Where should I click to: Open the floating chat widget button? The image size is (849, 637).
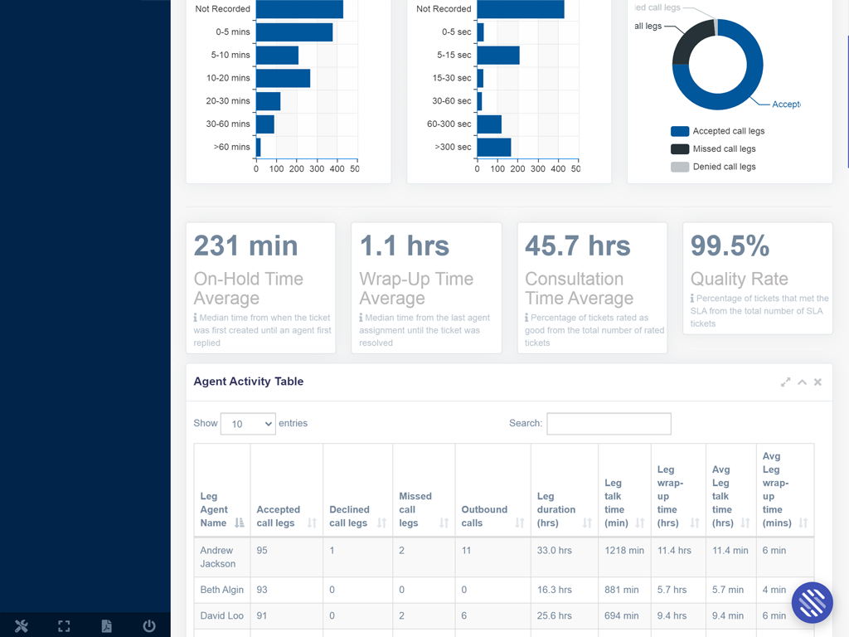click(x=812, y=602)
